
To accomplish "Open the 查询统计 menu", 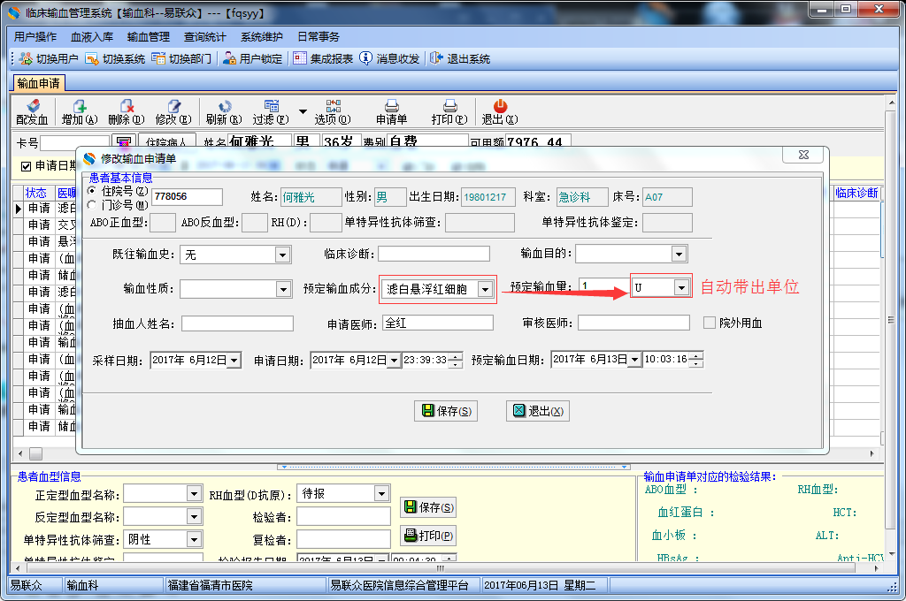I will (205, 37).
